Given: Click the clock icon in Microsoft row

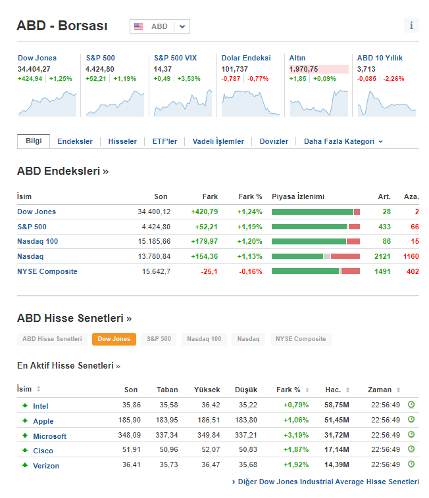Looking at the screenshot, I should pos(411,435).
